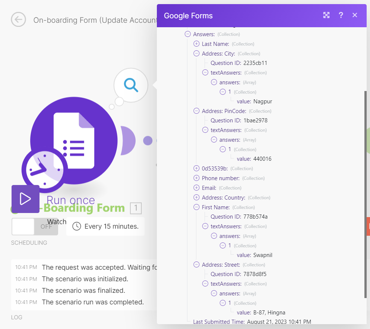Collapse answers array under Address: Street
Screen dimensions: 370x329
pos(214,293)
